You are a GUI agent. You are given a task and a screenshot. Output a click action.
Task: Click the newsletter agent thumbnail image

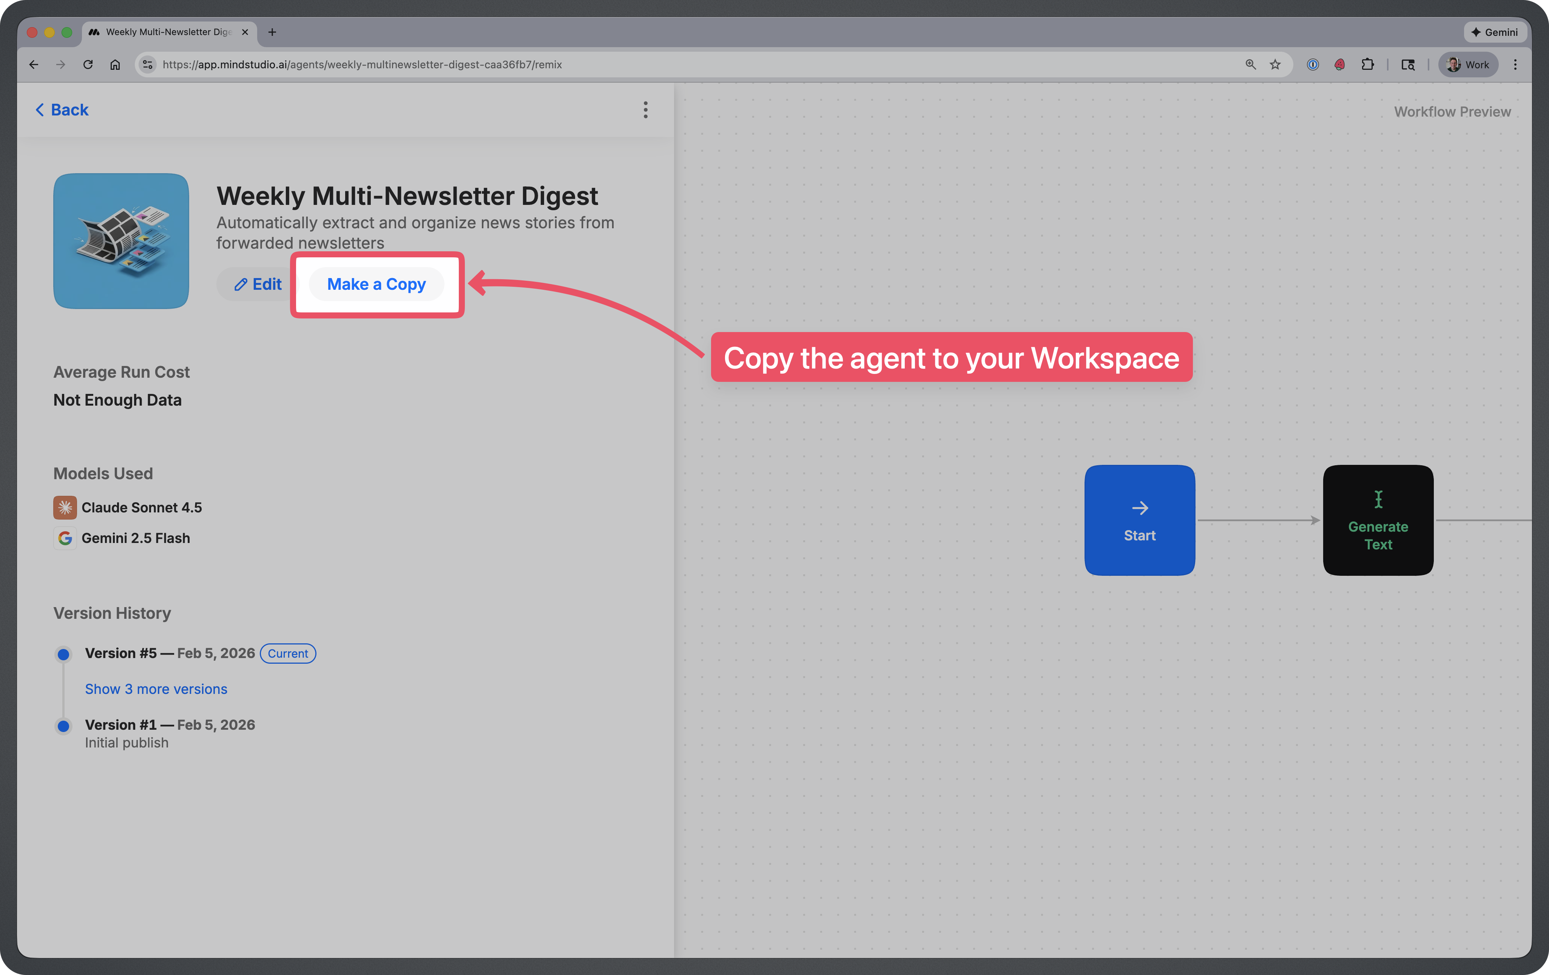[121, 241]
